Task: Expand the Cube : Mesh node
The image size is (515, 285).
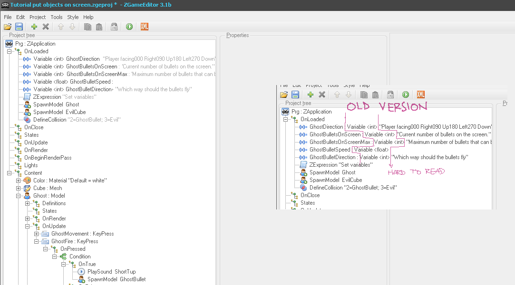Action: click(19, 188)
